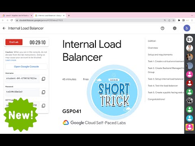Screen dimensions: 195x146
Task: Open the browser three-dot menu
Action: tap(192, 20)
